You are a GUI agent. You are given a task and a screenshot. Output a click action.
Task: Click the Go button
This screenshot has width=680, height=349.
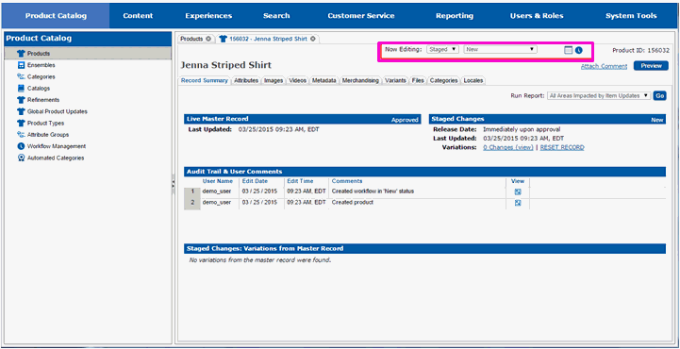[x=659, y=96]
